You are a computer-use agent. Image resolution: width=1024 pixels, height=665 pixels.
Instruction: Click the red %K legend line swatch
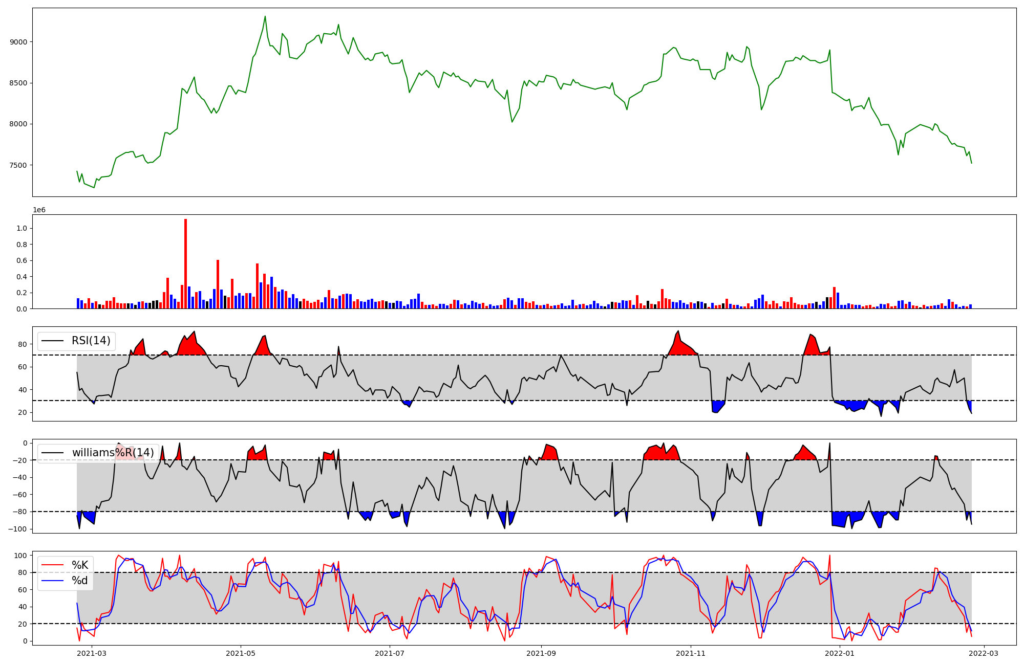(x=53, y=565)
